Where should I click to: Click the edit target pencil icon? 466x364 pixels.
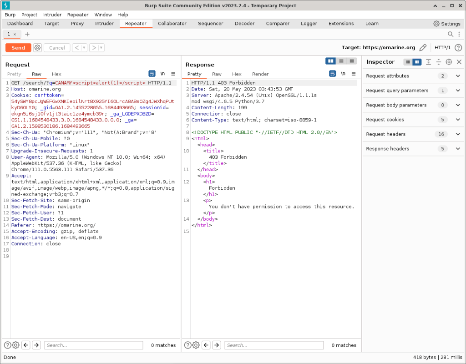pyautogui.click(x=423, y=48)
